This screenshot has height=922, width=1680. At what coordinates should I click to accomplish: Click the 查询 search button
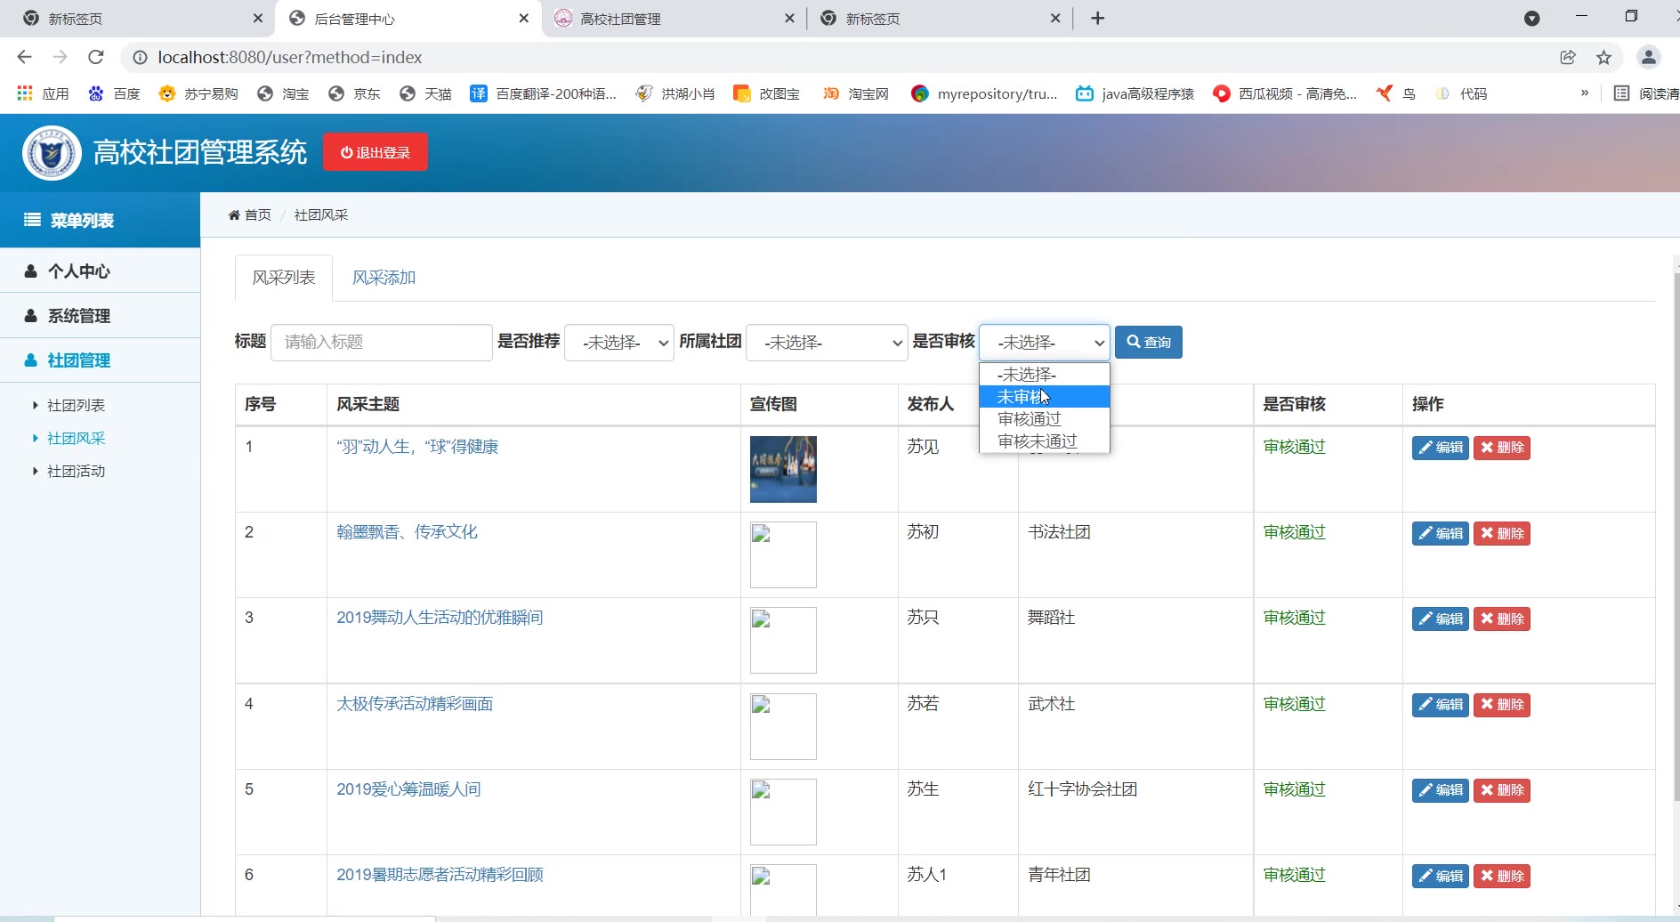point(1148,343)
